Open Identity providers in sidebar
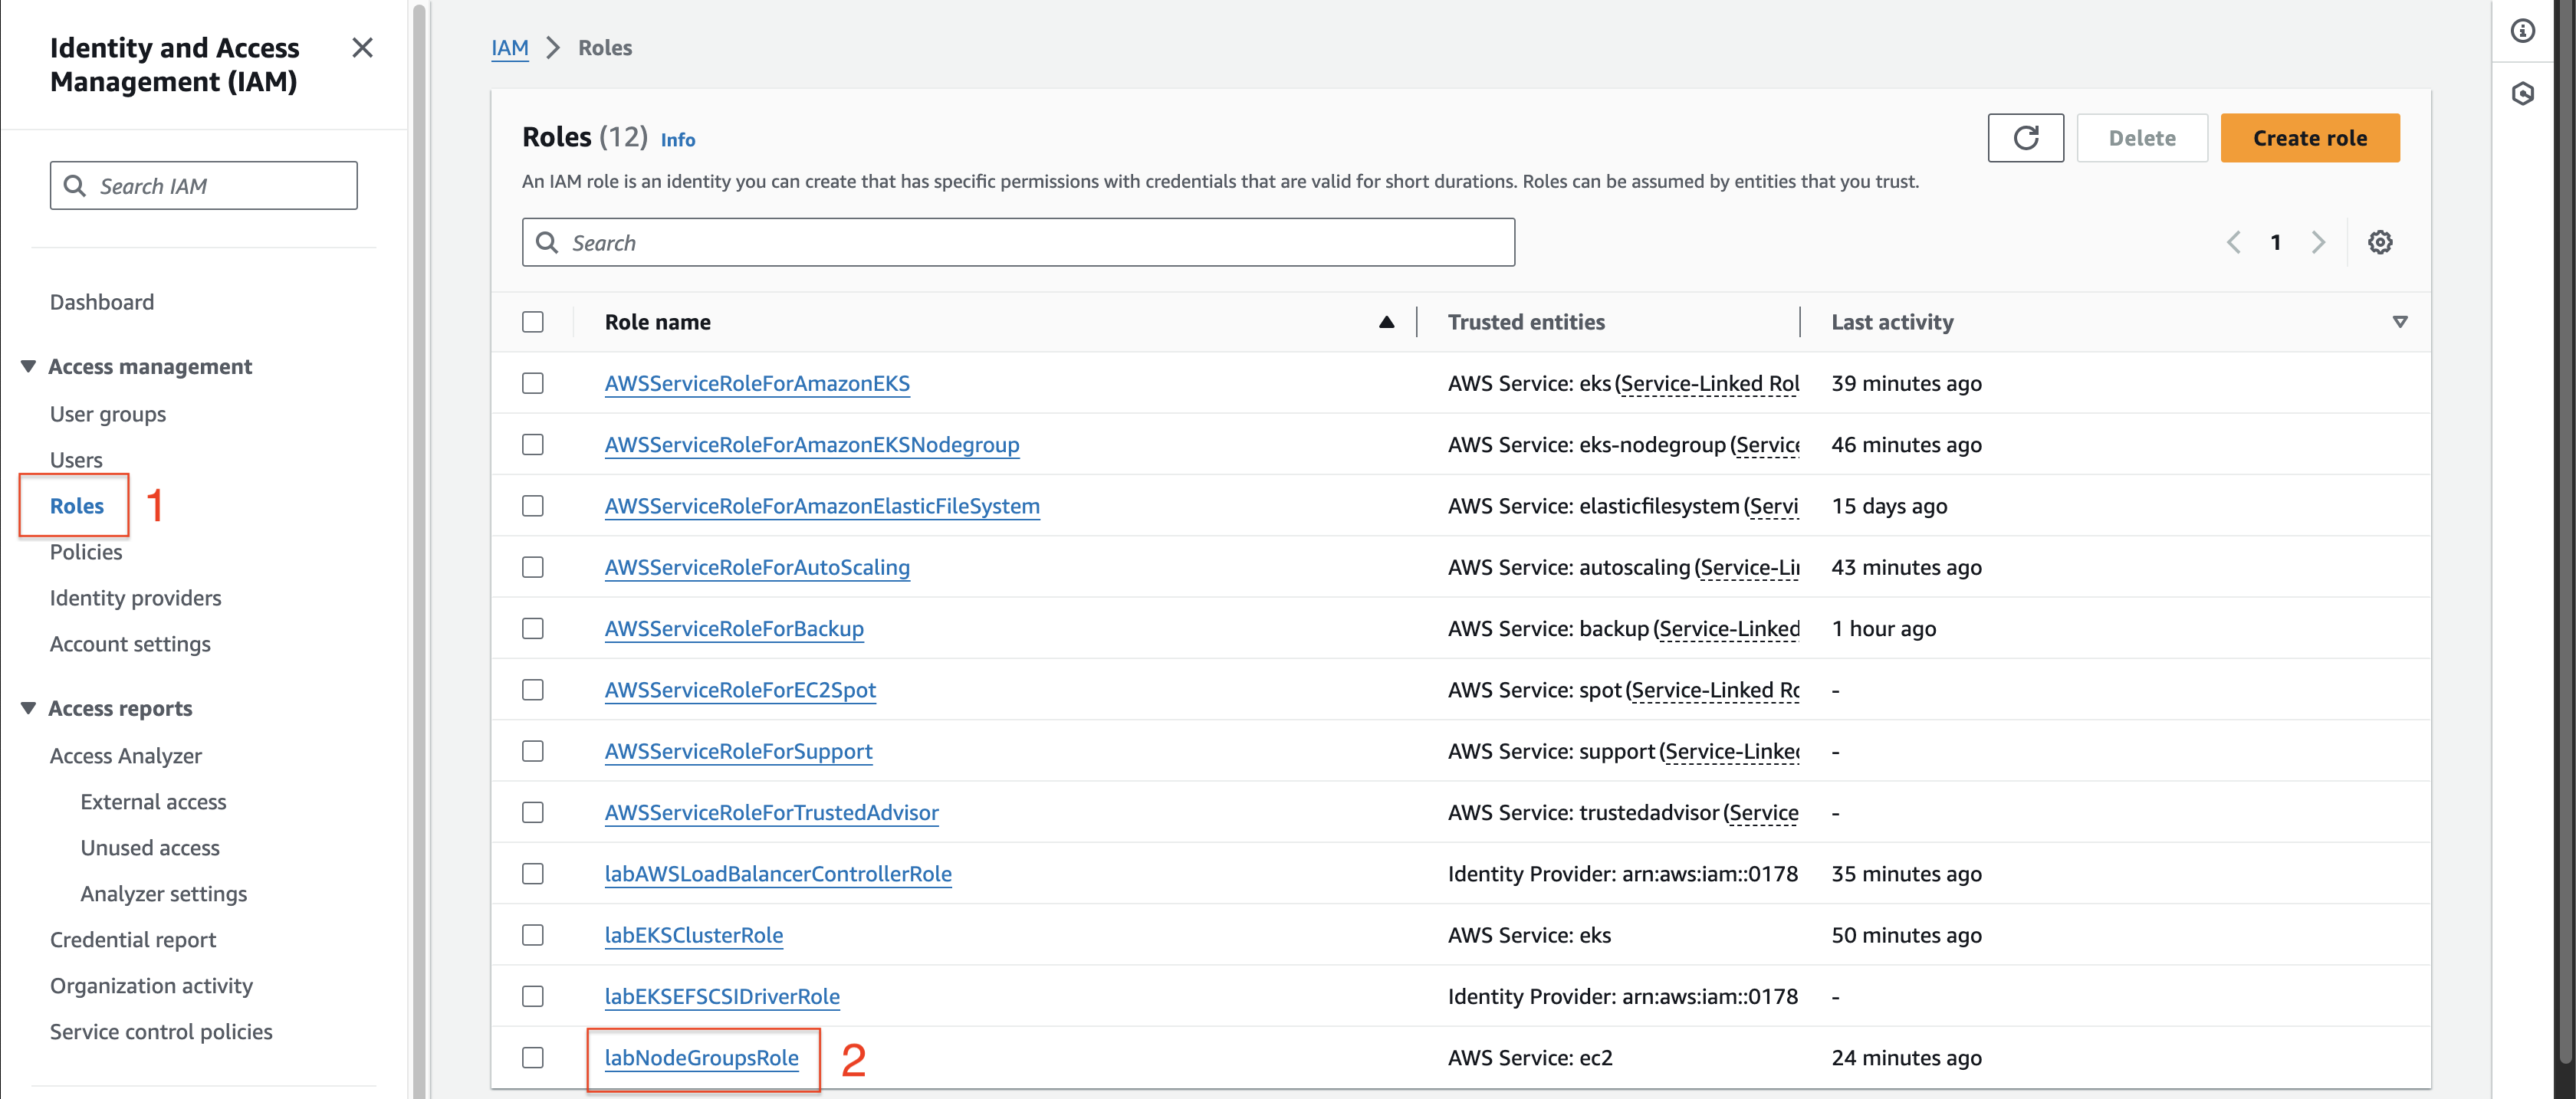Viewport: 2576px width, 1099px height. 136,598
